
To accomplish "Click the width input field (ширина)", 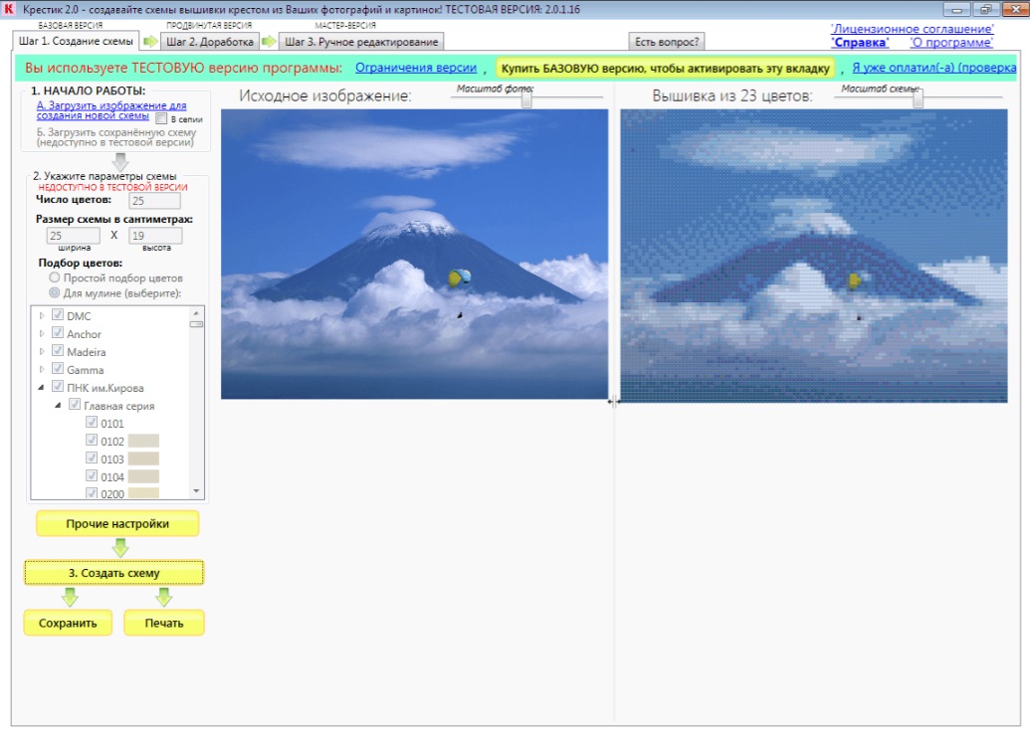I will click(x=74, y=236).
